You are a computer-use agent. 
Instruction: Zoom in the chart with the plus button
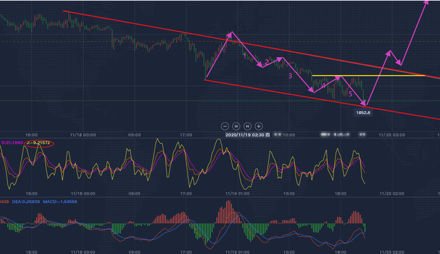tap(258, 127)
